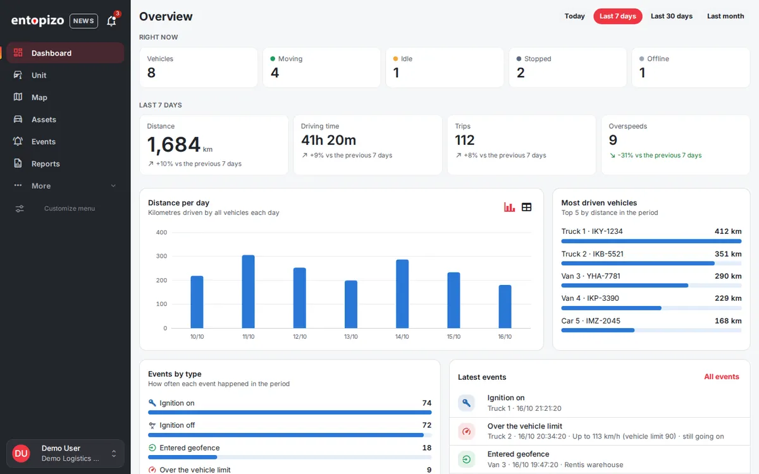759x474 pixels.
Task: Open the All events link
Action: (x=722, y=377)
